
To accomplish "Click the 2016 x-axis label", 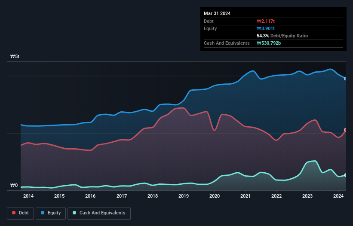I will point(90,196).
